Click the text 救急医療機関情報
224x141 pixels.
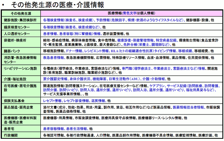click(80, 58)
